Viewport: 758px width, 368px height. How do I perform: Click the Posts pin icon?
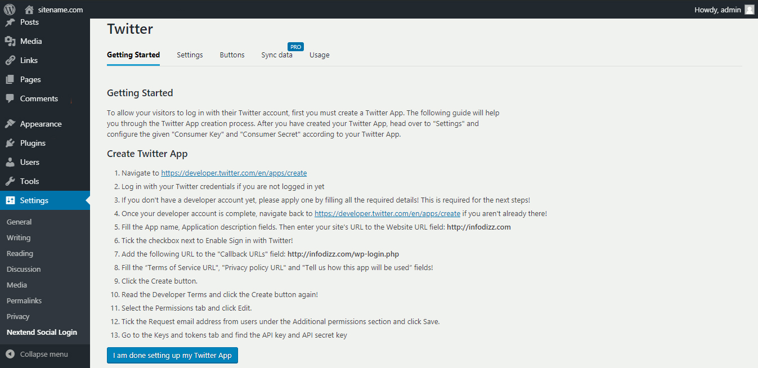pos(10,23)
